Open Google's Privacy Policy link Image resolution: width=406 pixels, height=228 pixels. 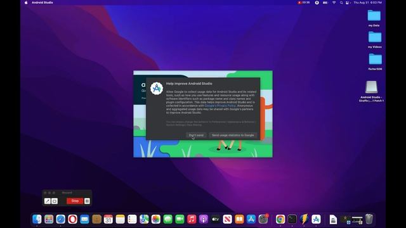(x=220, y=106)
